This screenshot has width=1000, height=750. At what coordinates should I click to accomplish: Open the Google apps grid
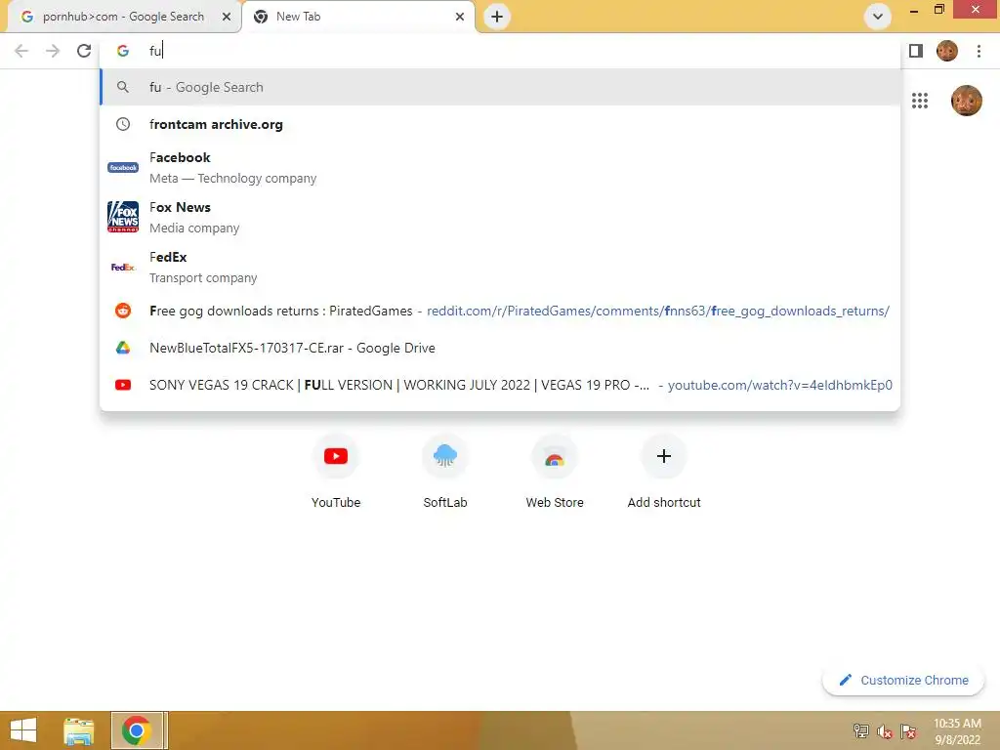coord(920,101)
